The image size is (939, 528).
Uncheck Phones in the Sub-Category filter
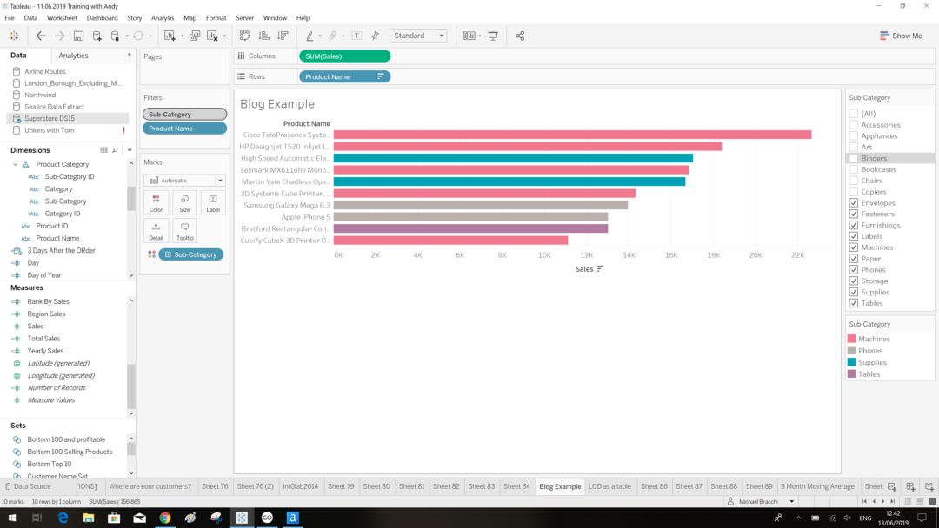click(853, 269)
